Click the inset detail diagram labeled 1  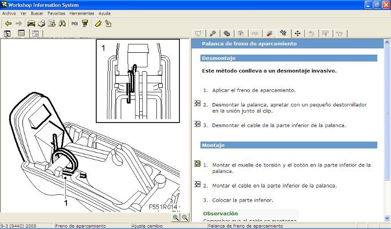pos(138,81)
